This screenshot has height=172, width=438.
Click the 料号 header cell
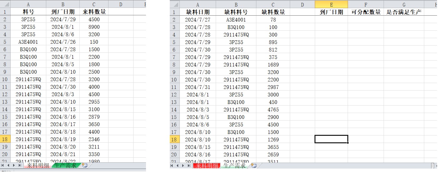click(x=28, y=12)
